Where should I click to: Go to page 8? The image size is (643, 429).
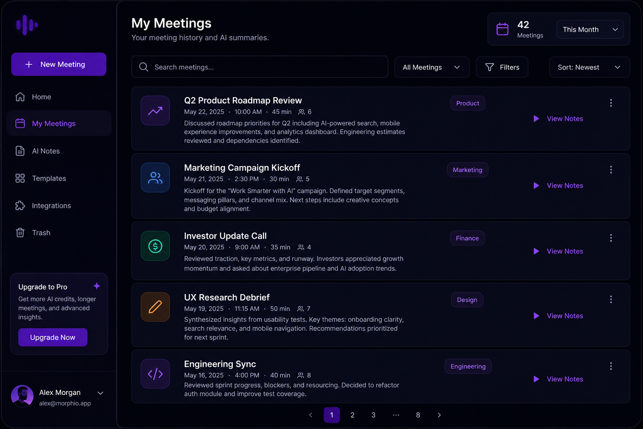[x=418, y=415]
